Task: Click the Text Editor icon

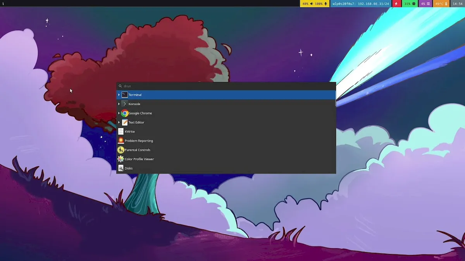Action: [124, 122]
